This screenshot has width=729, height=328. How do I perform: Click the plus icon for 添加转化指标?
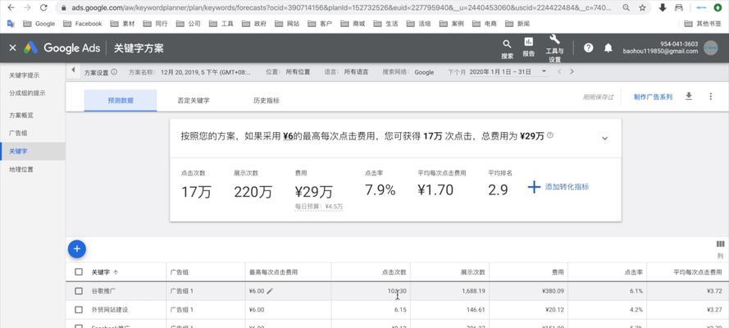[534, 187]
